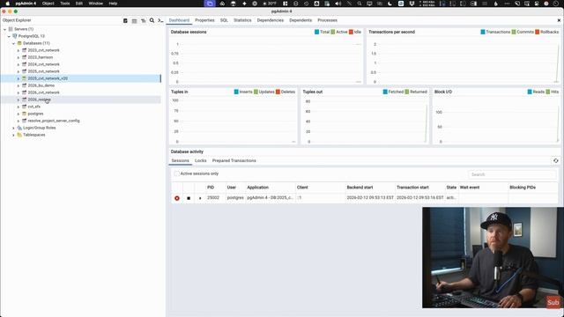Switch to the SQL tab
Viewport: 564px width, 317px height.
(224, 20)
